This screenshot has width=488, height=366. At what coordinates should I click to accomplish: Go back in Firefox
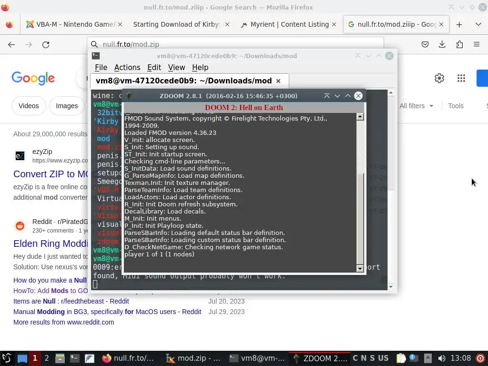[x=11, y=44]
